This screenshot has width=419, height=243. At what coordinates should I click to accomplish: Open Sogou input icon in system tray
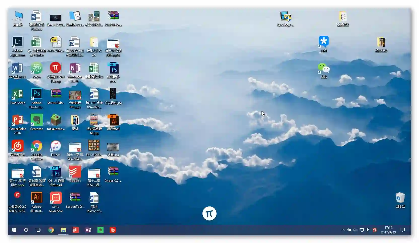(x=375, y=230)
